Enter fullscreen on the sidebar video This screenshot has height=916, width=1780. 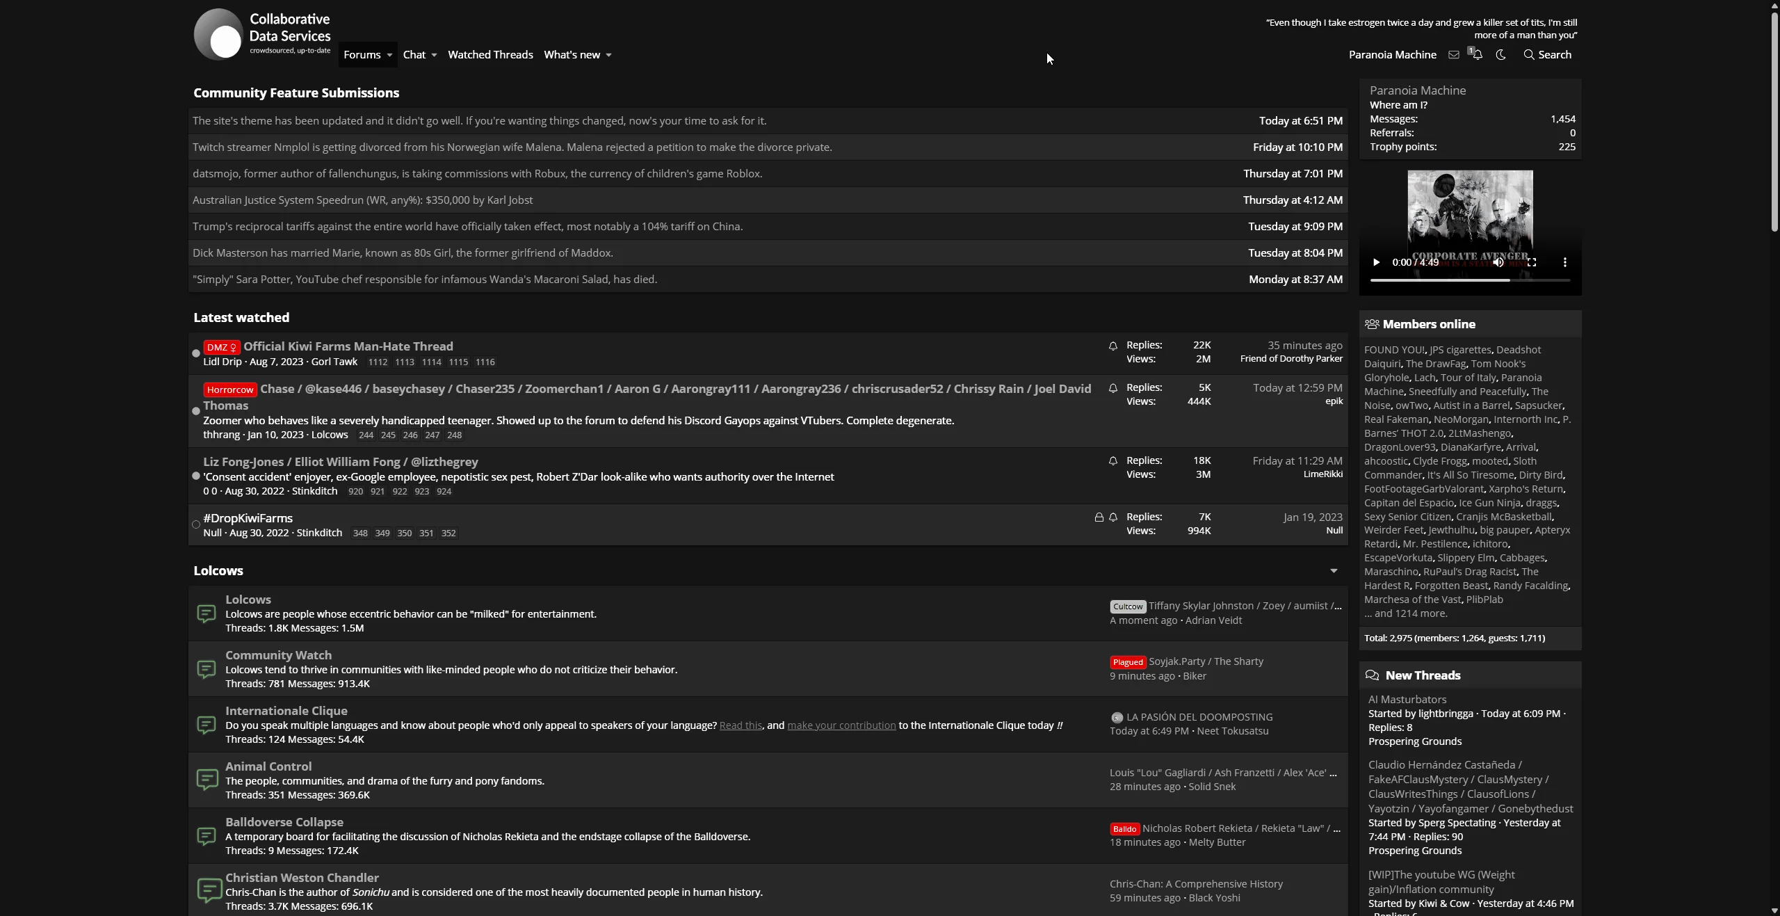tap(1532, 262)
